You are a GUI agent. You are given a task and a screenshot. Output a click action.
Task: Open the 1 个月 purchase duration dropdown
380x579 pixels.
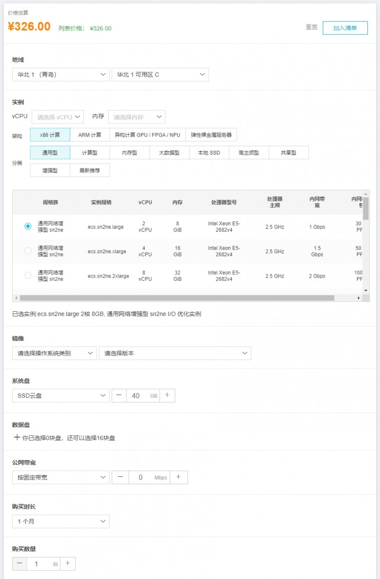(61, 521)
